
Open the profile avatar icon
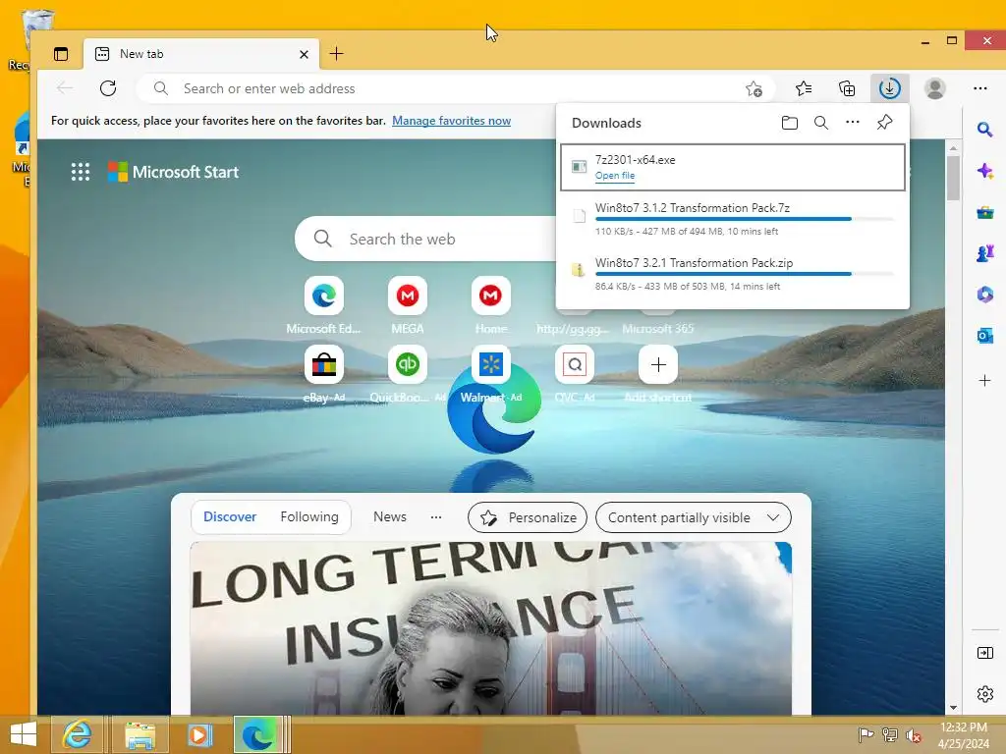pyautogui.click(x=935, y=88)
